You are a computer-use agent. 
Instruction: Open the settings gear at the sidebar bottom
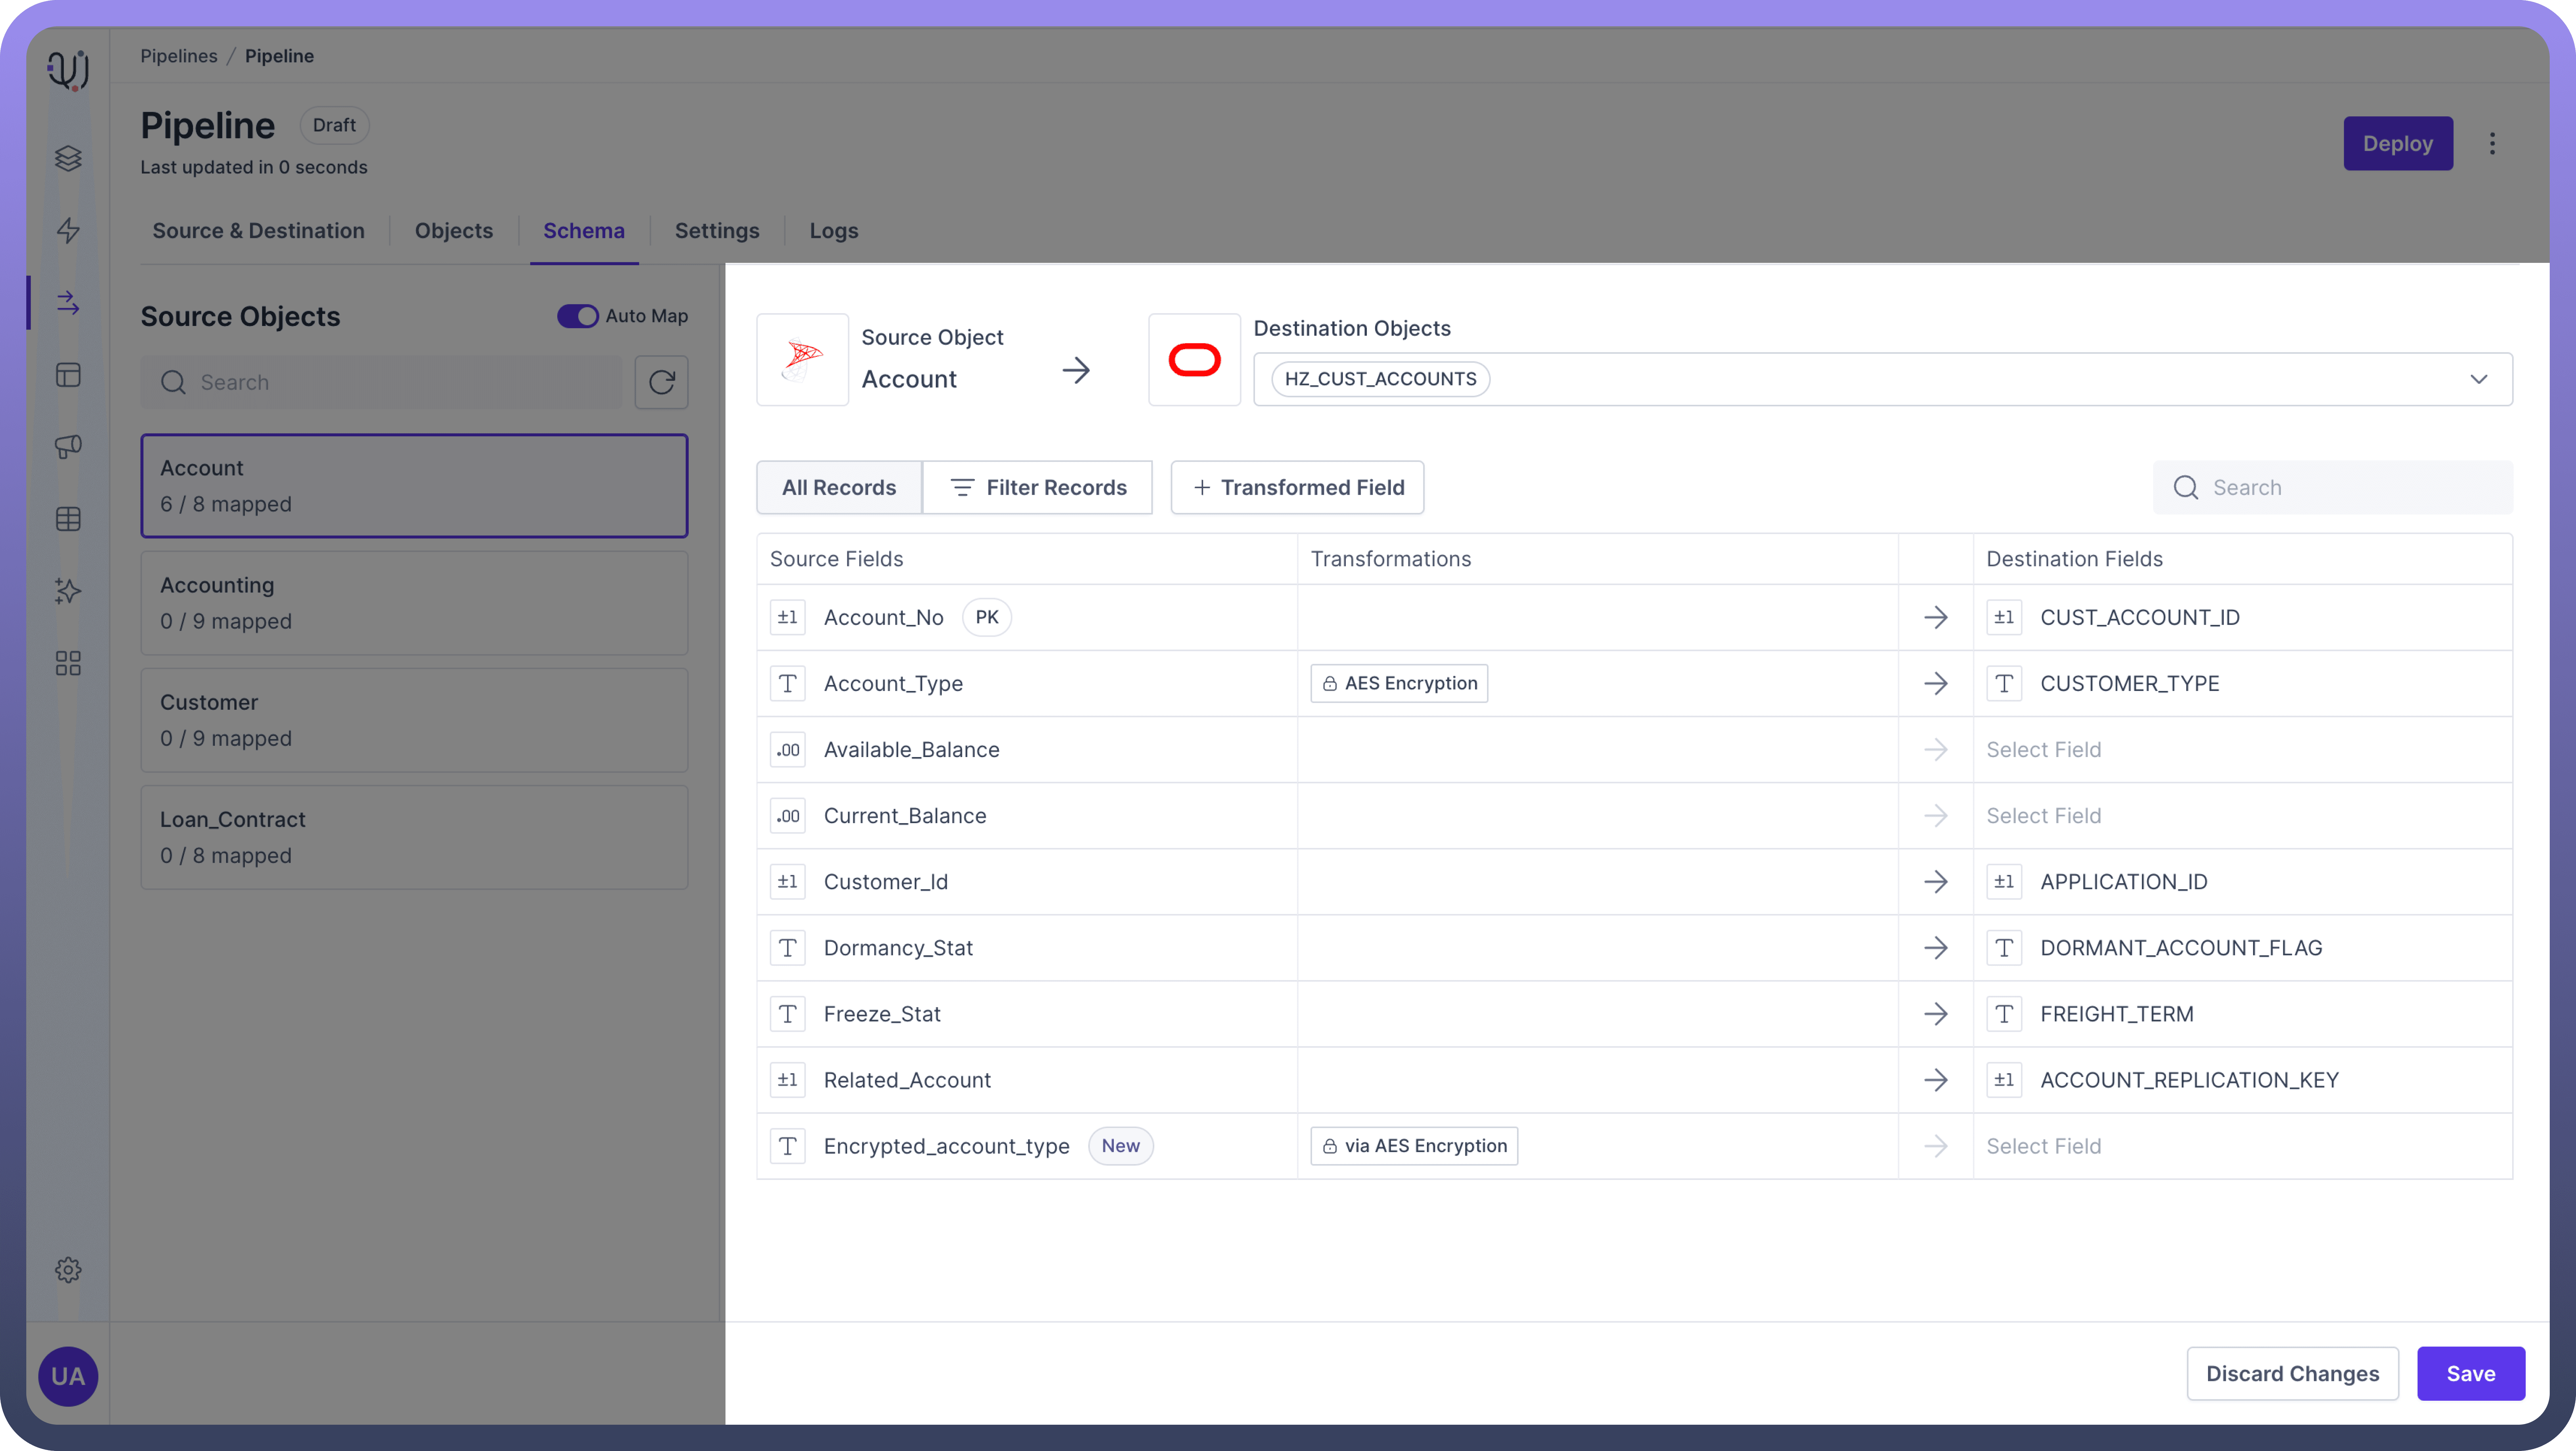tap(68, 1270)
